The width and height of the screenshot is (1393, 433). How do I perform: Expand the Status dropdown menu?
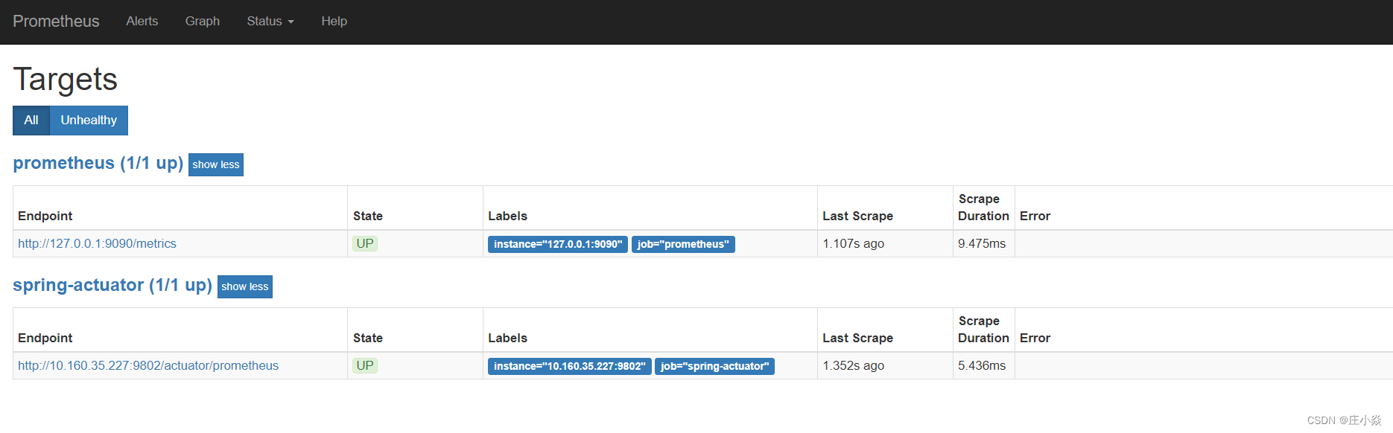tap(270, 21)
